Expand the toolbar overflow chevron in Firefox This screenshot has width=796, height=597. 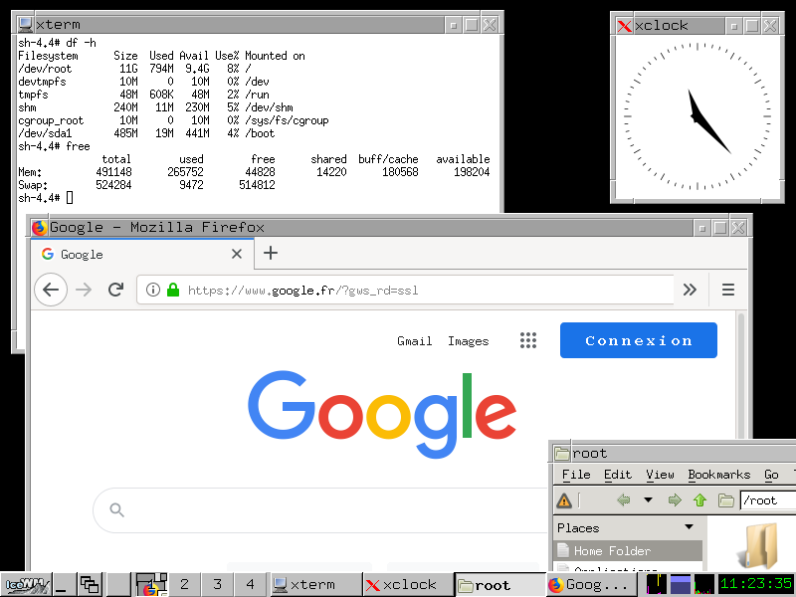[691, 290]
